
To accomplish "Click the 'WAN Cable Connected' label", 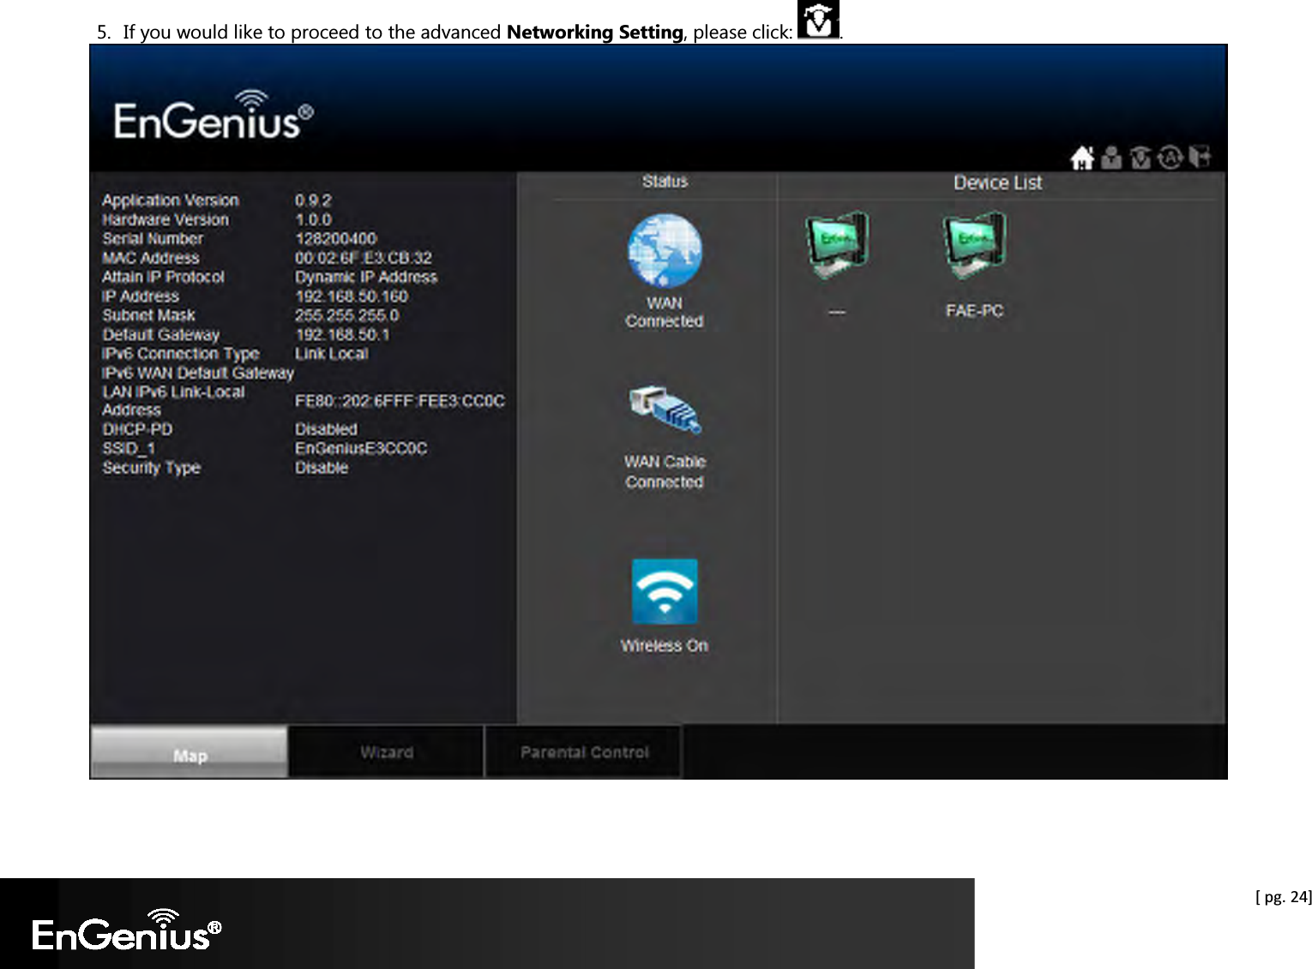I will click(x=665, y=472).
